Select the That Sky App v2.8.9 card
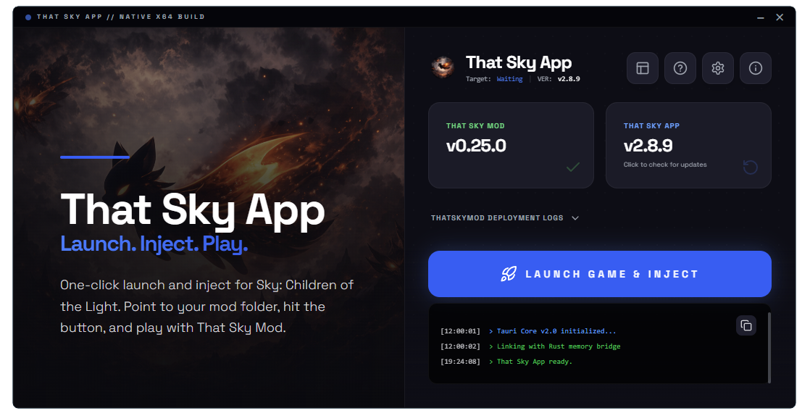Image resolution: width=810 pixels, height=416 pixels. pyautogui.click(x=688, y=145)
